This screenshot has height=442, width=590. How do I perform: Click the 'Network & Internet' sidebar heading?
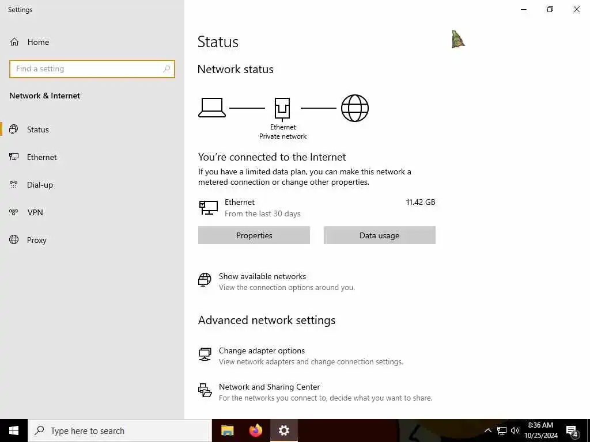44,96
